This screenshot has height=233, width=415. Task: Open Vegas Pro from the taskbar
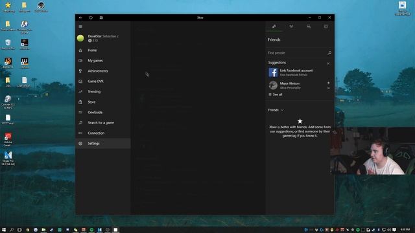(x=99, y=230)
